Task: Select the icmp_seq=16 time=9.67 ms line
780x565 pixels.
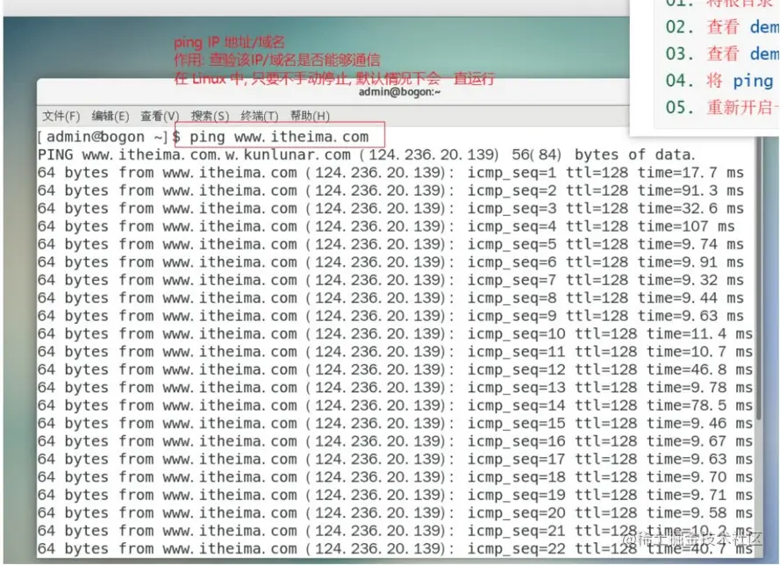Action: tap(395, 441)
